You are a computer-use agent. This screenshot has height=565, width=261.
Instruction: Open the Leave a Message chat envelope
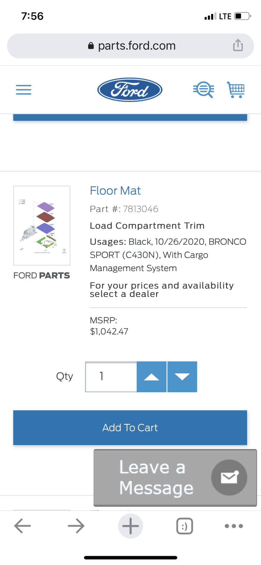[229, 477]
